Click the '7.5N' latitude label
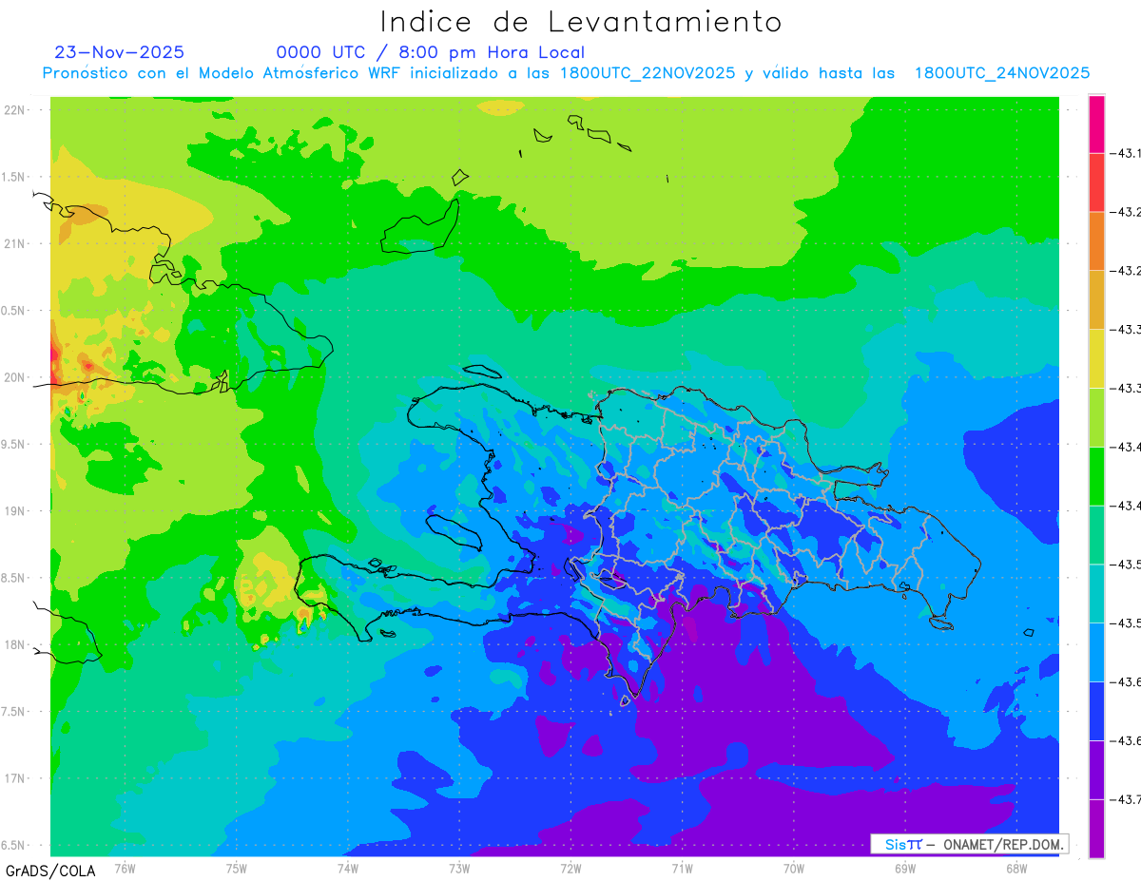The image size is (1141, 881). pyautogui.click(x=14, y=712)
